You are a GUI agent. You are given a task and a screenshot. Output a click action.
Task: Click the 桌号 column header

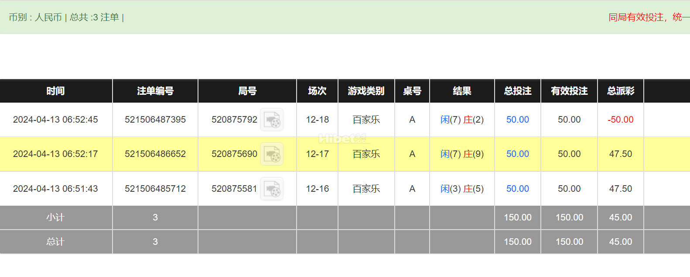(412, 91)
